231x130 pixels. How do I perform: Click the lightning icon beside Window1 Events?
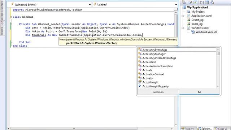[x=13, y=4]
